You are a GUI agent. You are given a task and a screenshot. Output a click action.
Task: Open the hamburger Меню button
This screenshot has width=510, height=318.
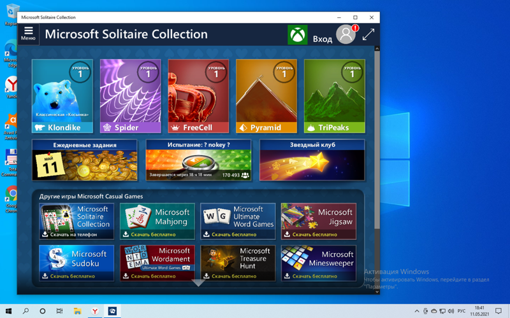coord(28,34)
